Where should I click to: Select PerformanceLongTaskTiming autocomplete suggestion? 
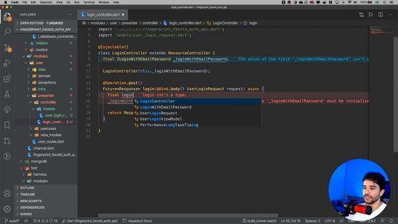pyautogui.click(x=197, y=125)
